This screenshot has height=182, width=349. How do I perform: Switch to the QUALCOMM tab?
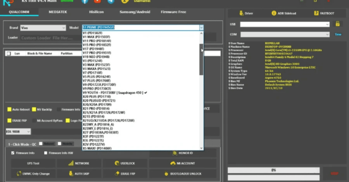click(19, 12)
